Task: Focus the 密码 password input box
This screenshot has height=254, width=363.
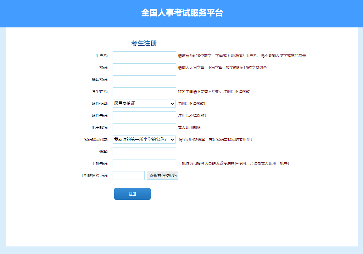Action: (x=144, y=68)
